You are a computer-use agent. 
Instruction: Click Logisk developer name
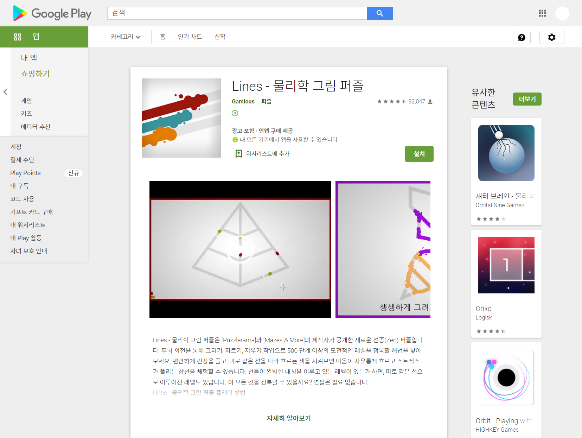(484, 317)
